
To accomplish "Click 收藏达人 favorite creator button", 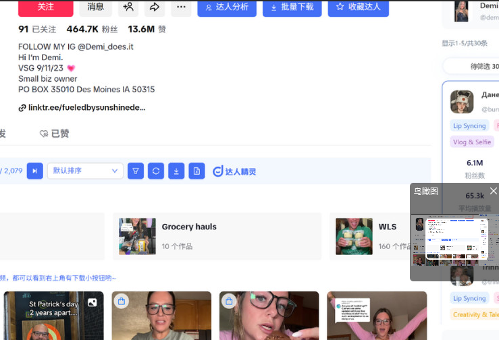I will tap(359, 8).
